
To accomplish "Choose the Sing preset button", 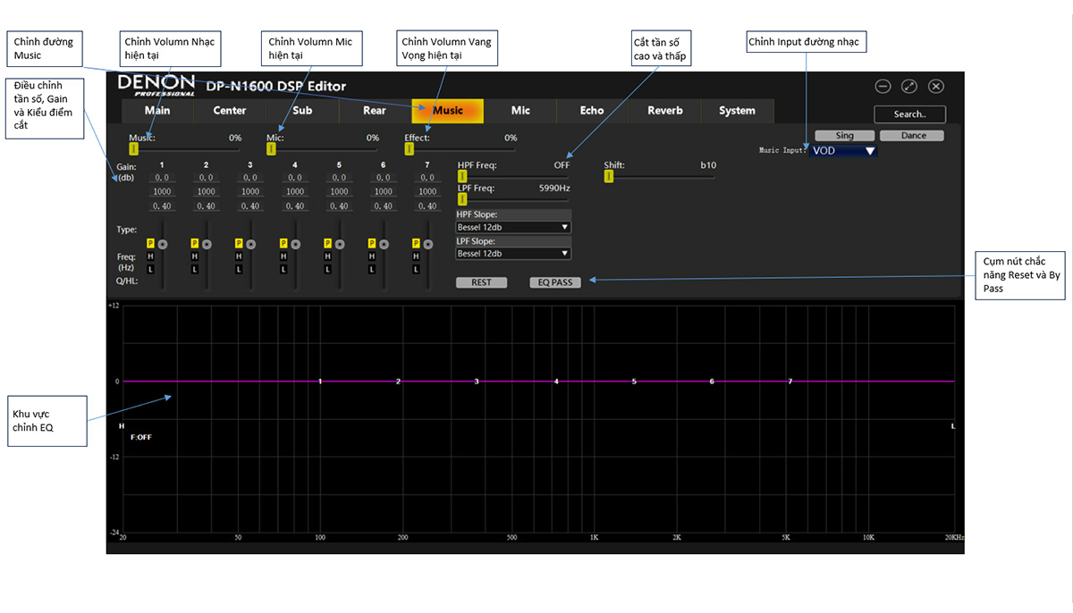I will tap(845, 136).
